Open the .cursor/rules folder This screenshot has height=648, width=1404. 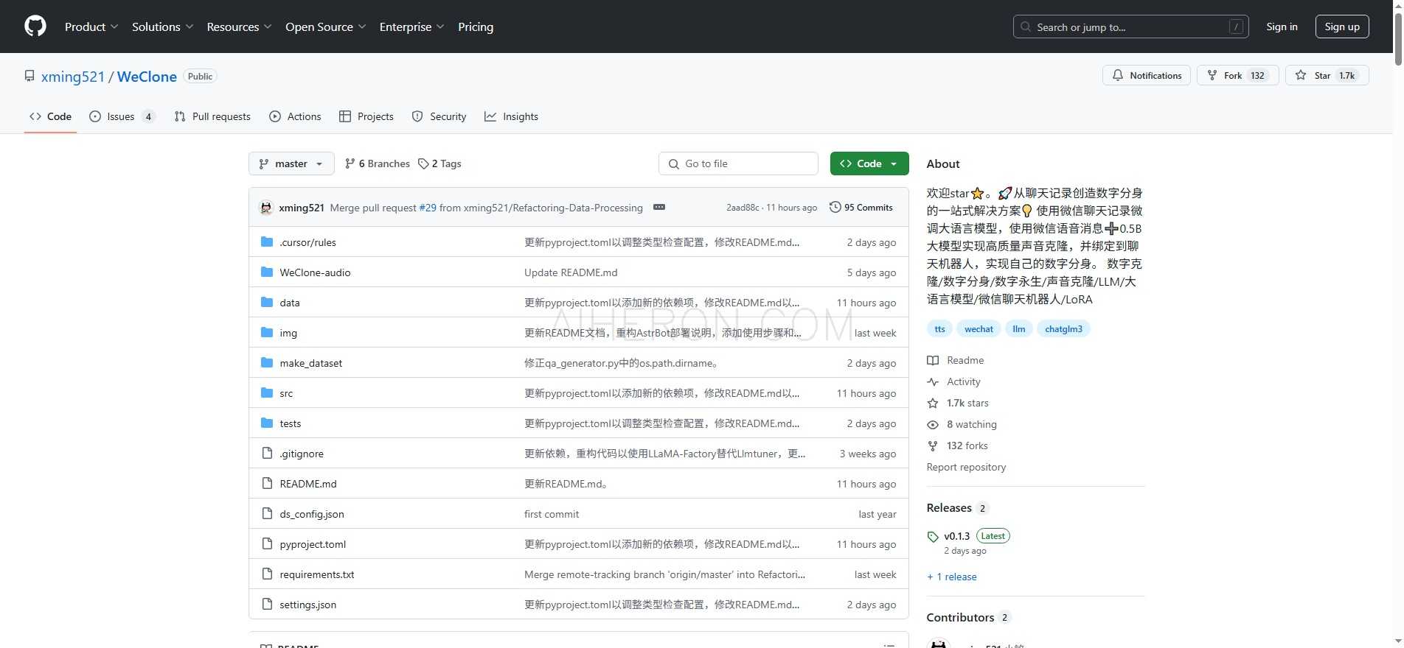point(307,242)
